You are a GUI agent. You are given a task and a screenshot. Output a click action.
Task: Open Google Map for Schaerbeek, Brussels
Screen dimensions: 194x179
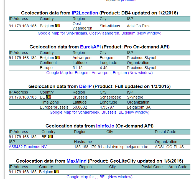coord(99,112)
